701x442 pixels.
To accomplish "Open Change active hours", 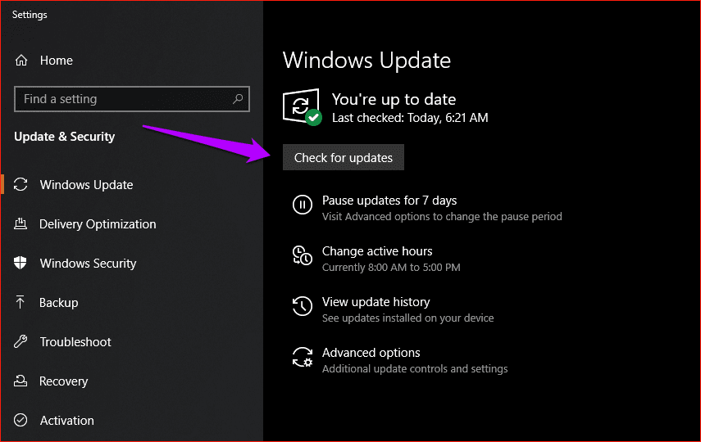I will point(377,251).
